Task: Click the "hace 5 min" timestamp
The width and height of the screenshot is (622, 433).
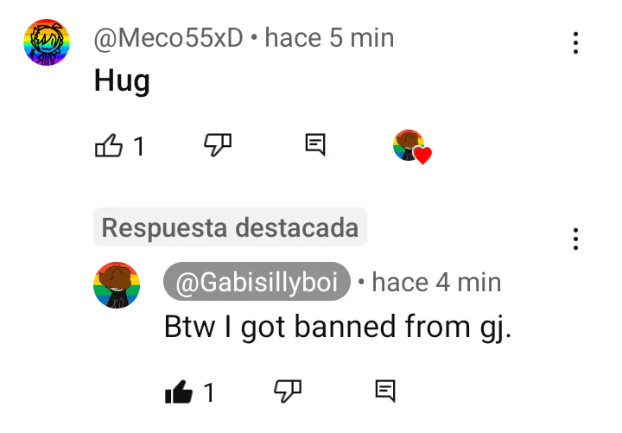Action: 329,38
